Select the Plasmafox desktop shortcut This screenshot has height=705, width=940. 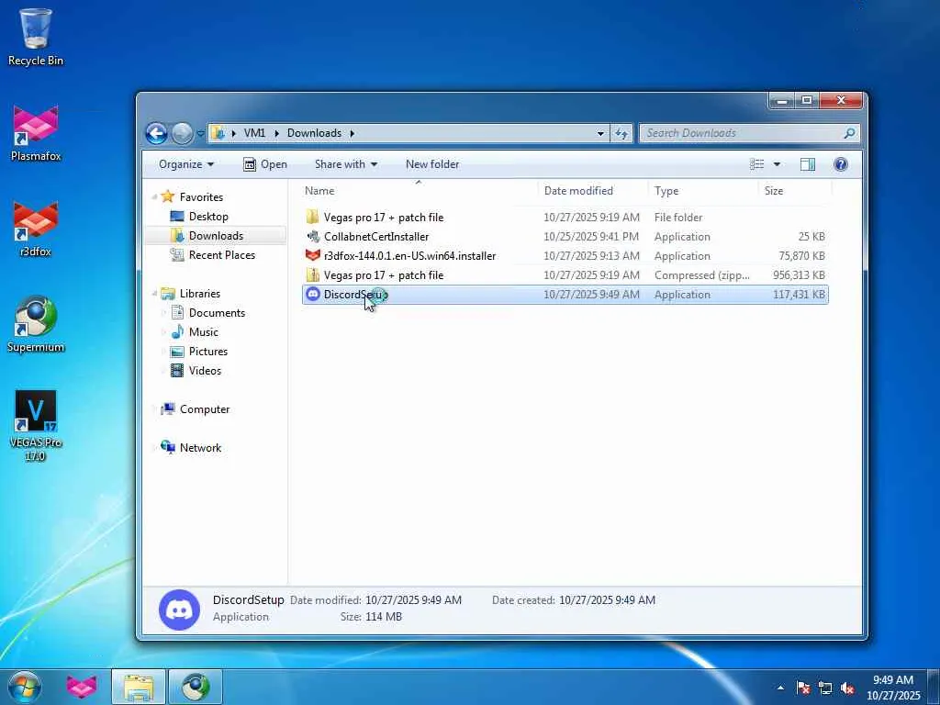point(36,133)
